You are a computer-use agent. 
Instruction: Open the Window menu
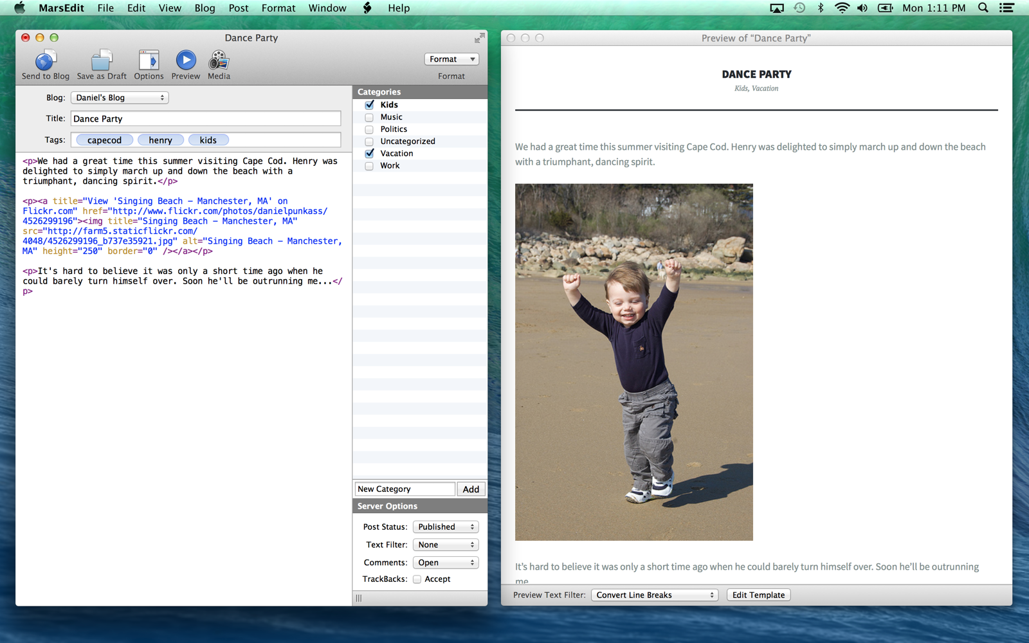[327, 8]
